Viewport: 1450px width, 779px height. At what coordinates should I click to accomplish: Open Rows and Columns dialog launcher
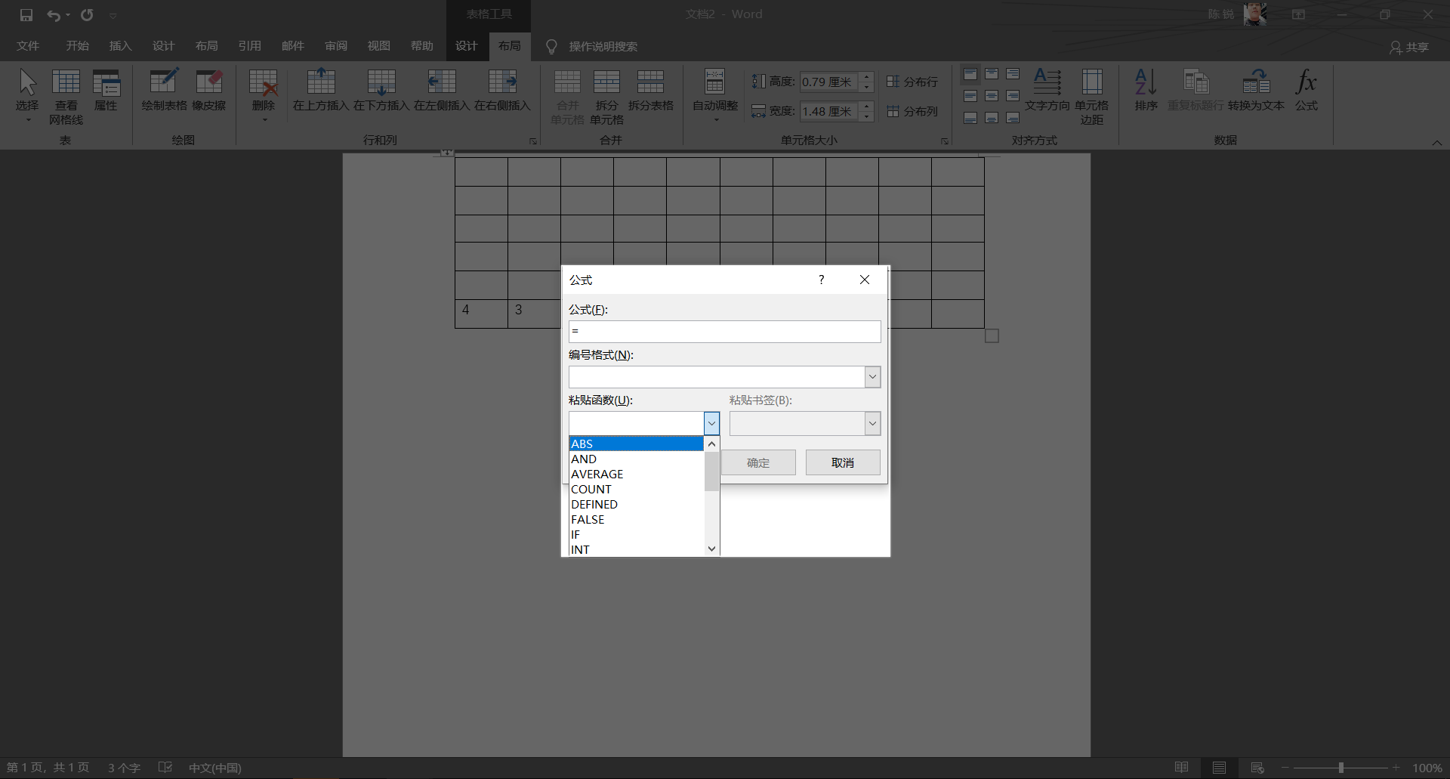532,141
